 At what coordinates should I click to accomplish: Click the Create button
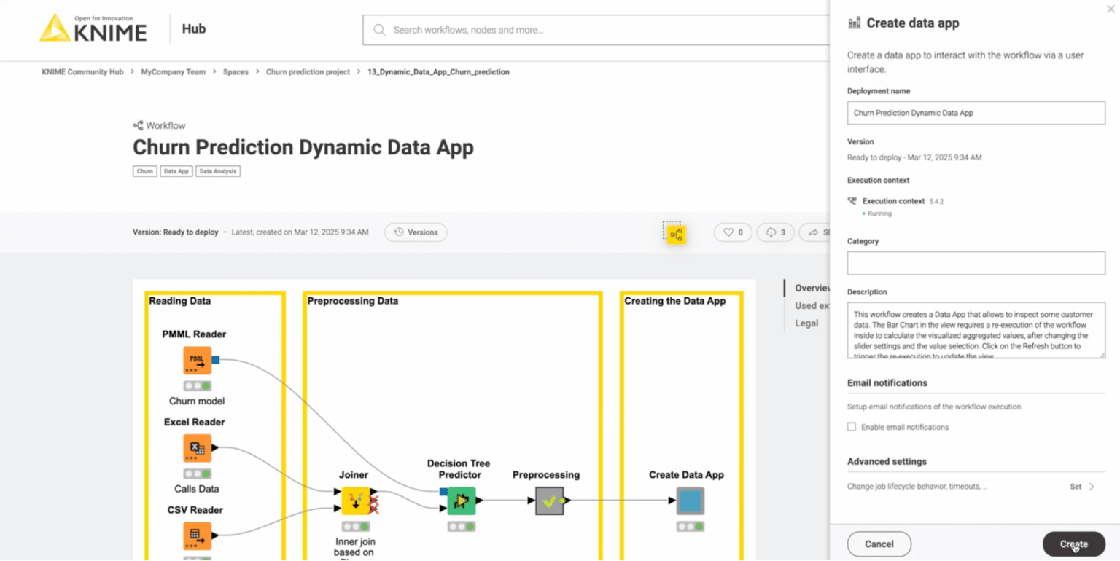[x=1073, y=544]
